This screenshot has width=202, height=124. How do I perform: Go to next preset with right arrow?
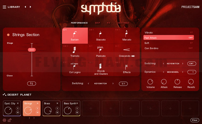point(30,7)
